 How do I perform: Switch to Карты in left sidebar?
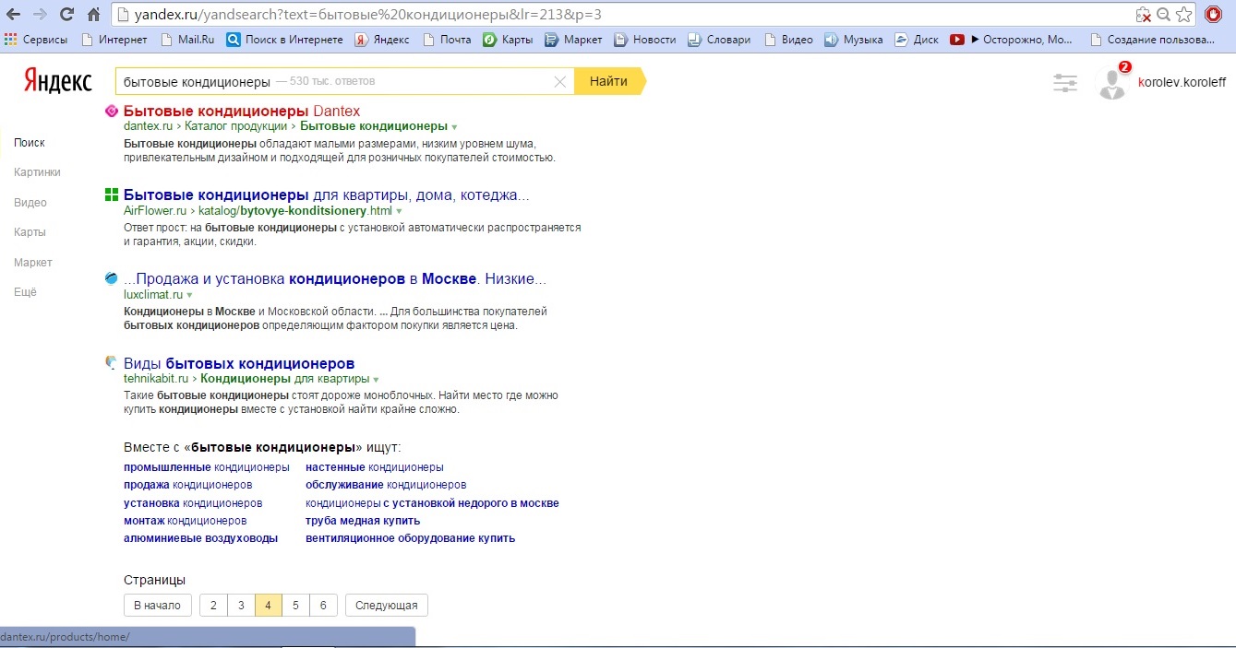tap(30, 232)
